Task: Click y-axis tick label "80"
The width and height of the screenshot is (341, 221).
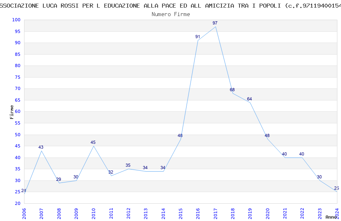Action: (x=18, y=65)
